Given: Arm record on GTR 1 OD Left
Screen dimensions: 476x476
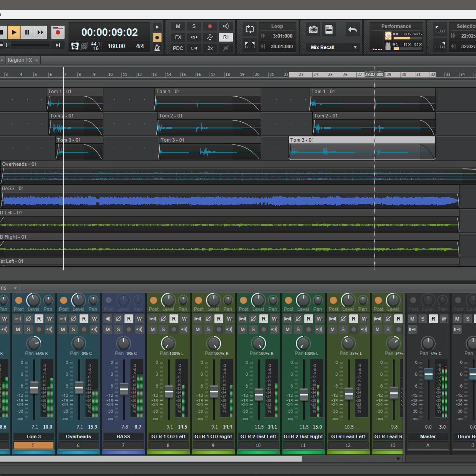Looking at the screenshot, I should click(x=174, y=329).
